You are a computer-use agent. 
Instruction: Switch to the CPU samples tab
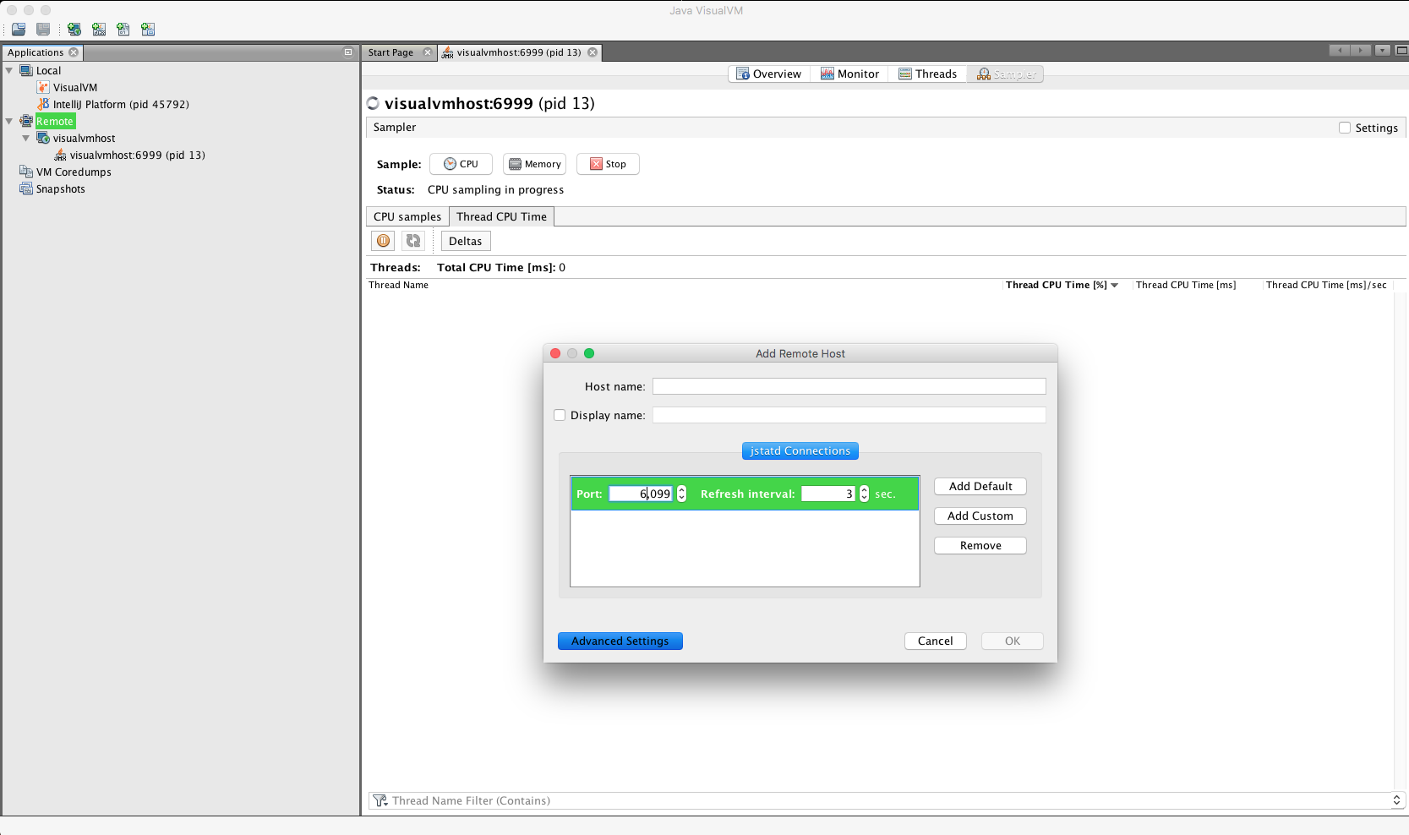[407, 217]
